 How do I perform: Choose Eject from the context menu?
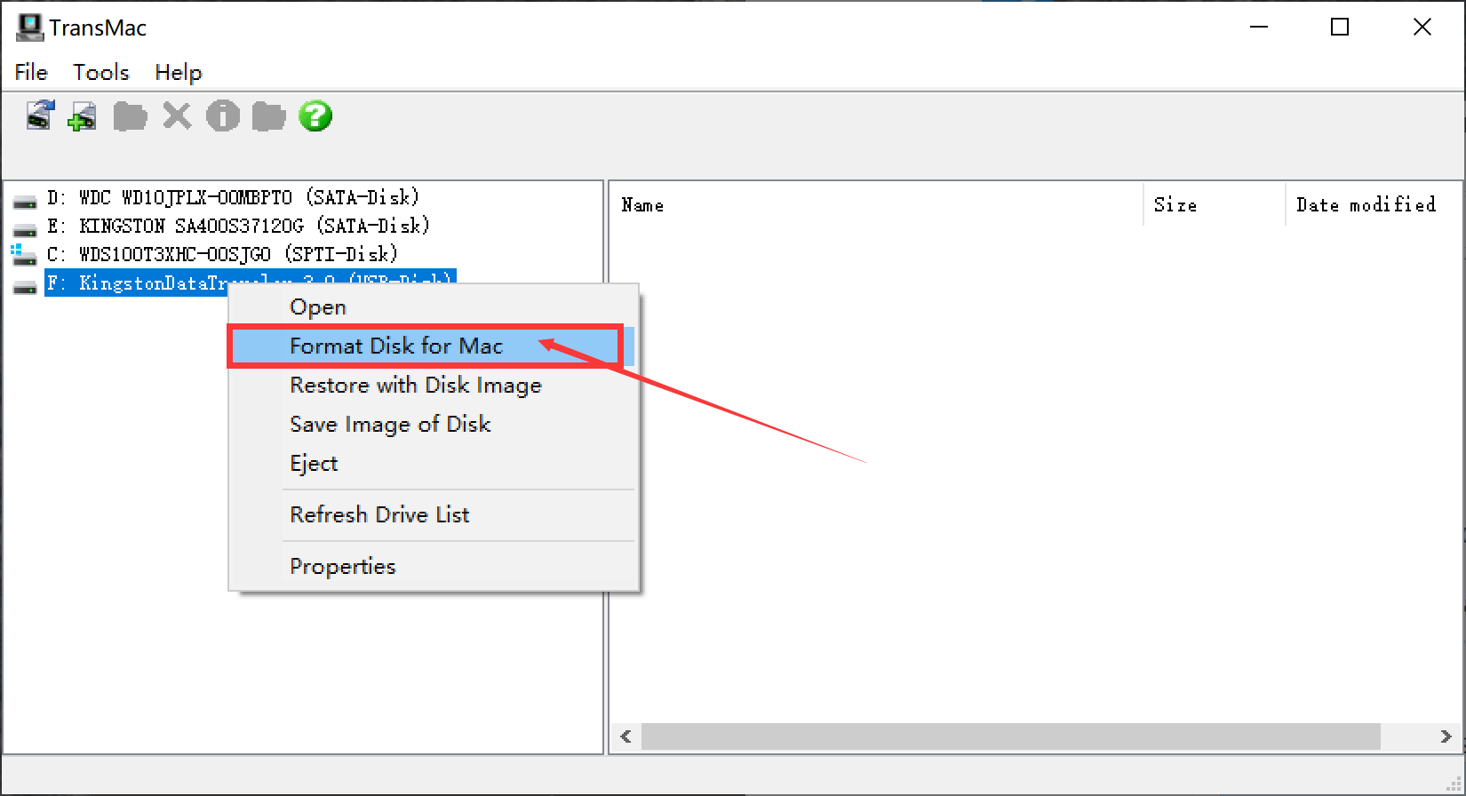[434, 464]
